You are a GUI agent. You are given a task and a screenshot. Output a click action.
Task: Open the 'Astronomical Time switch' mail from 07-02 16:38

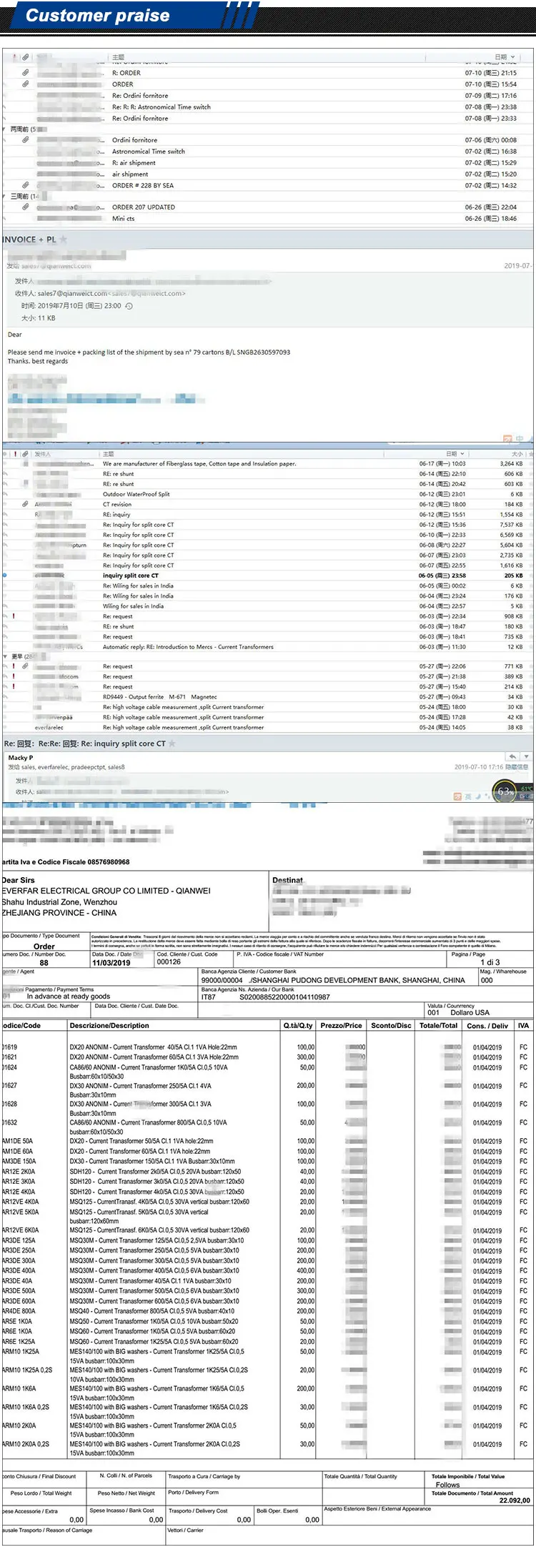(x=149, y=152)
